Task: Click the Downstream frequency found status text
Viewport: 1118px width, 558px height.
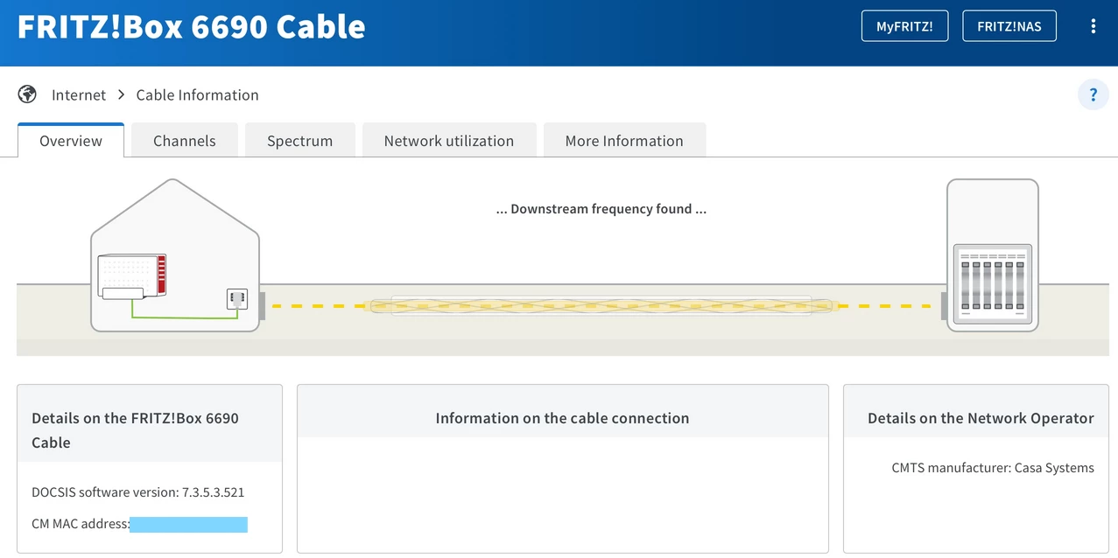Action: pos(601,209)
